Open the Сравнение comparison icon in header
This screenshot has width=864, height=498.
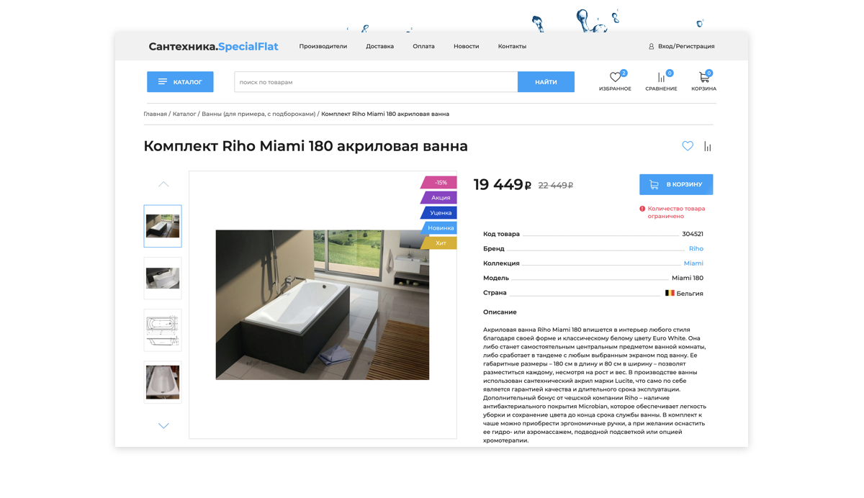coord(661,78)
